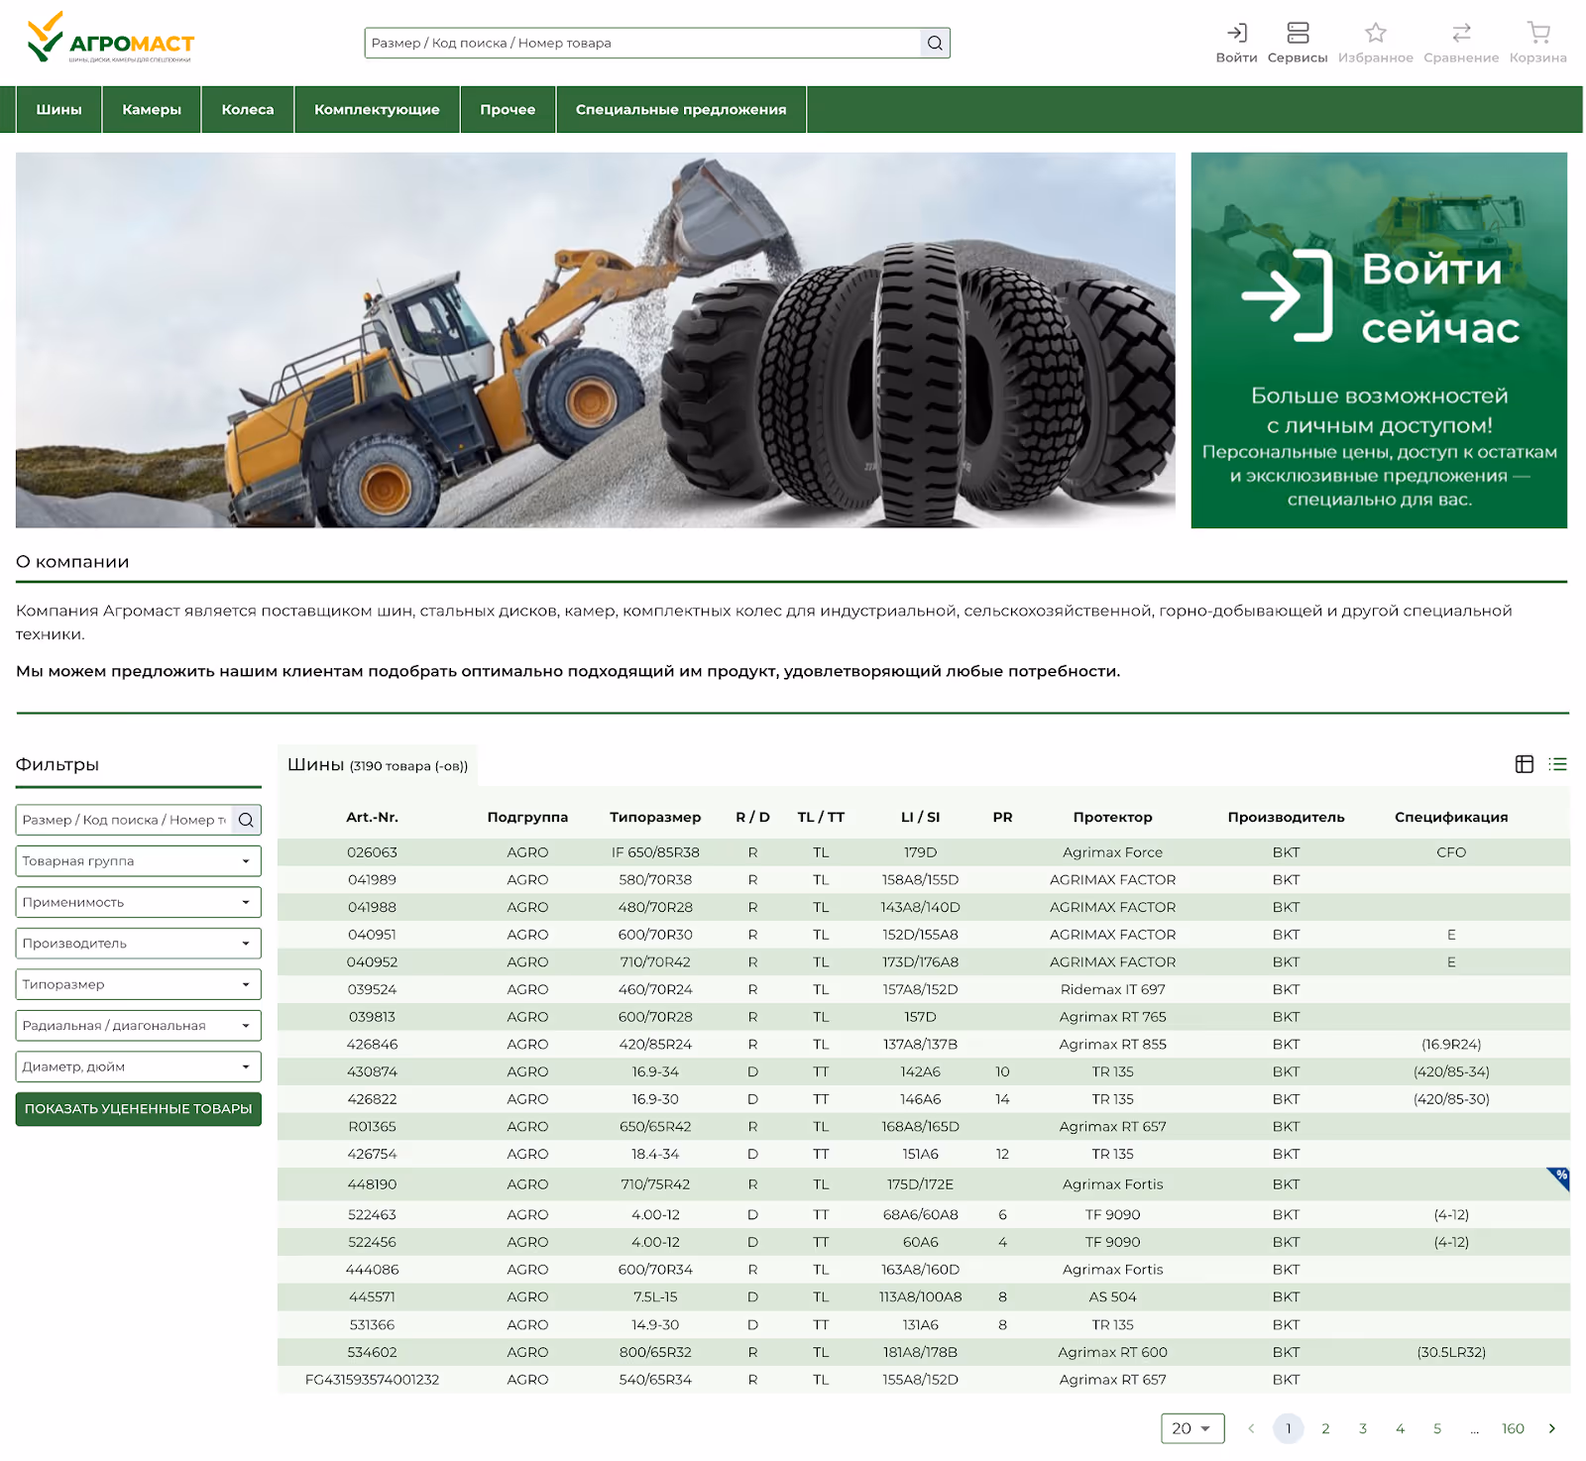This screenshot has height=1461, width=1586.
Task: Click the top search input field
Action: [x=642, y=43]
